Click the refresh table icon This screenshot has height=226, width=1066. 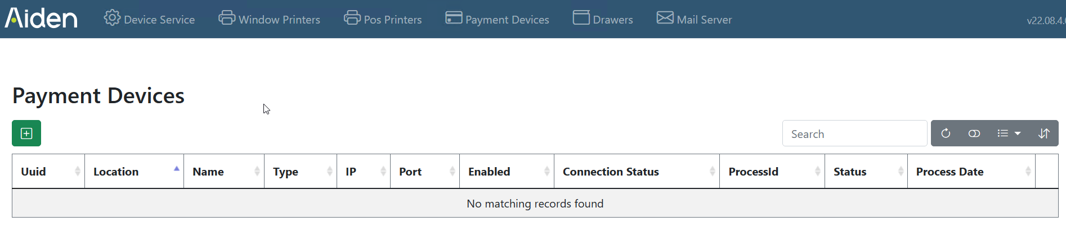(946, 133)
